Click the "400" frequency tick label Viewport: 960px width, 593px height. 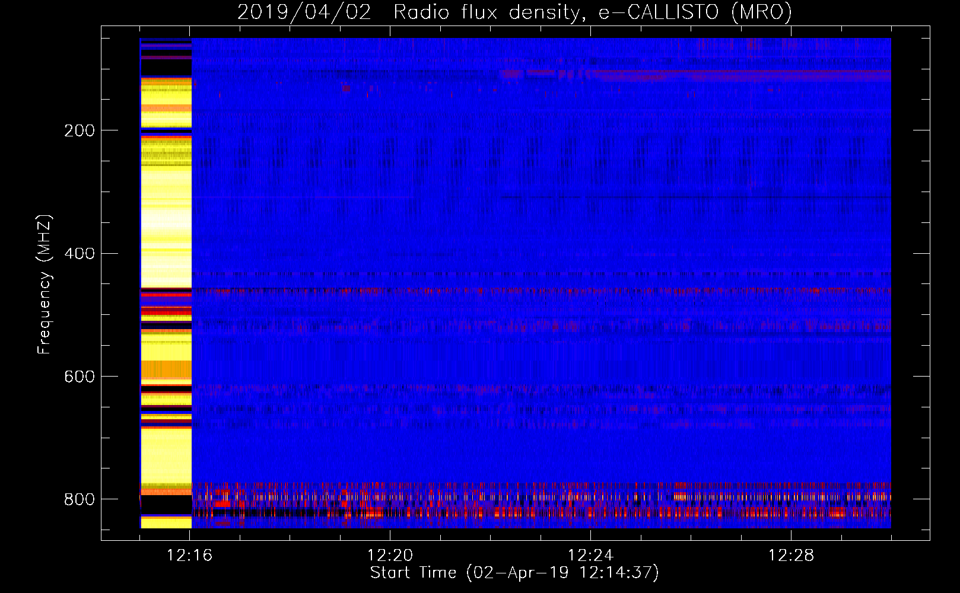tap(80, 254)
